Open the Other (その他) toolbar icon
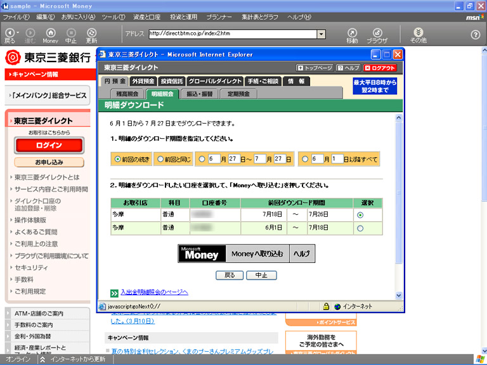The image size is (487, 365). (419, 32)
